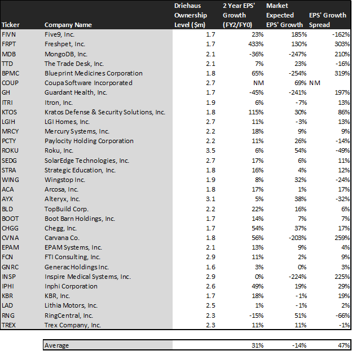Viewport: 352px width, 351px height.
Task: Click the Driehaus Ownership Level header
Action: [191, 15]
